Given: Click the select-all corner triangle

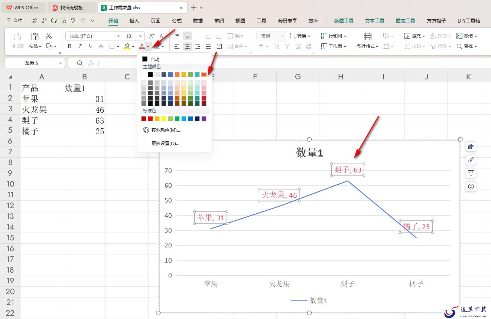Looking at the screenshot, I should coord(10,77).
